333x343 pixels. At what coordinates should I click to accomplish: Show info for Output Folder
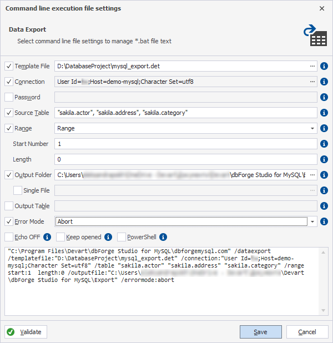click(324, 175)
